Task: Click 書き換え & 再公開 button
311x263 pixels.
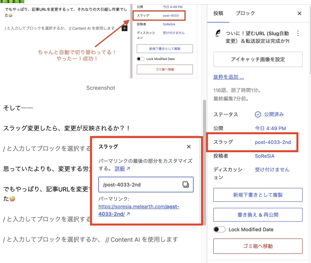Action: pyautogui.click(x=258, y=215)
